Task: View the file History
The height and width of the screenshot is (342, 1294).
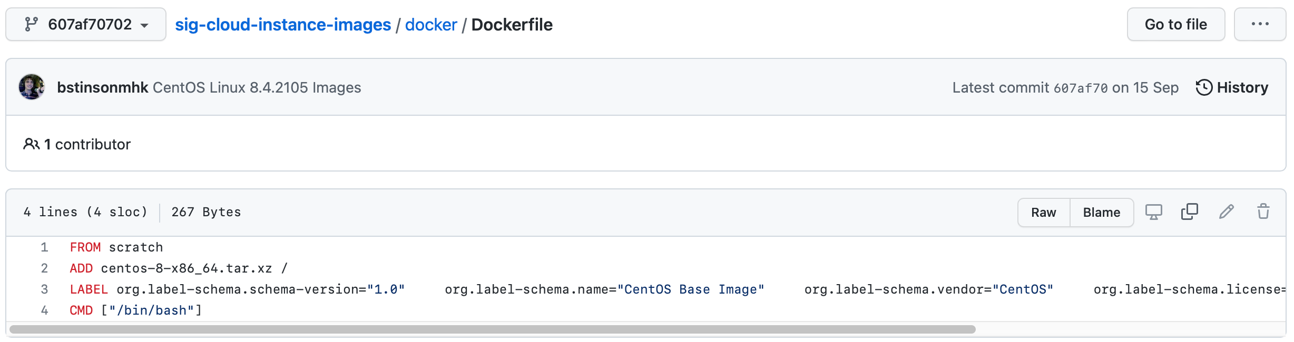Action: pos(1232,87)
